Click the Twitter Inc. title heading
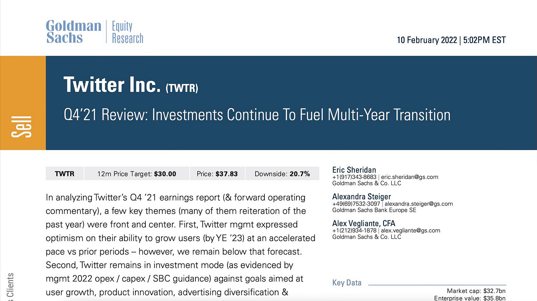 pos(112,84)
